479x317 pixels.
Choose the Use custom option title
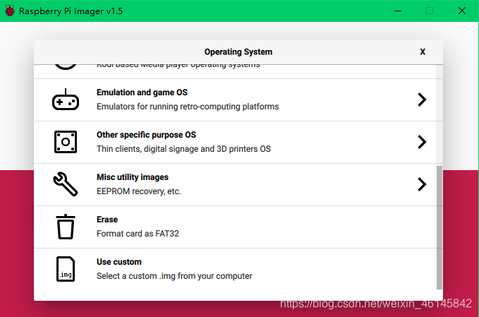[119, 262]
